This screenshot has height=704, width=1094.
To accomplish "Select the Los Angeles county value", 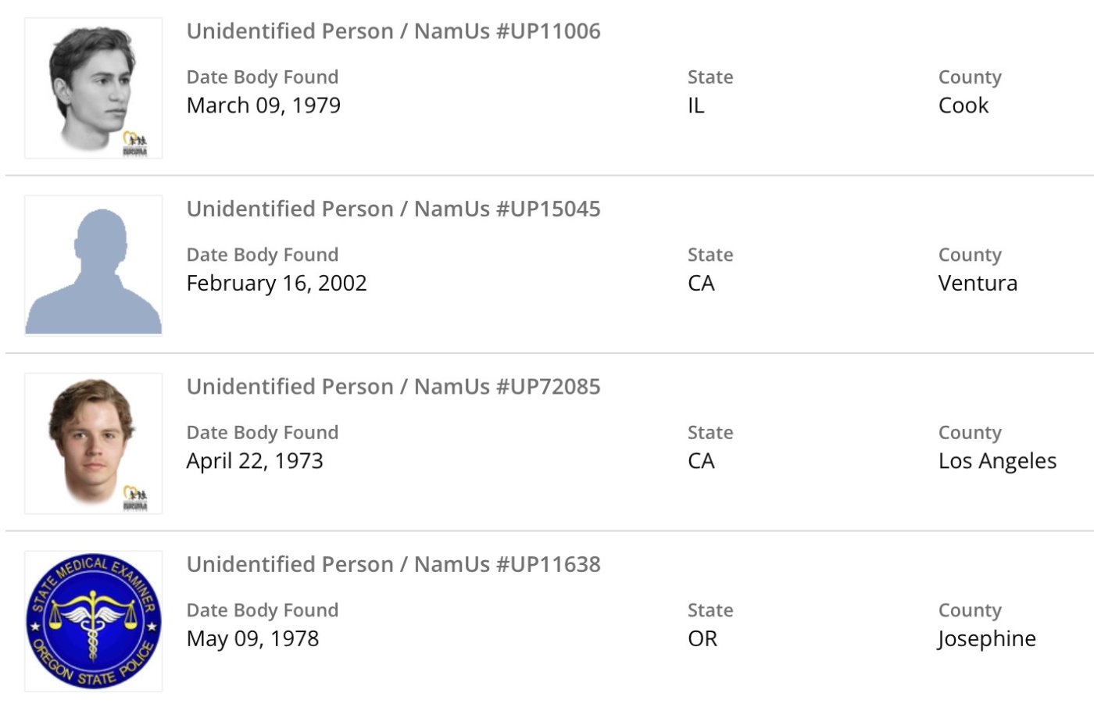I will 997,461.
